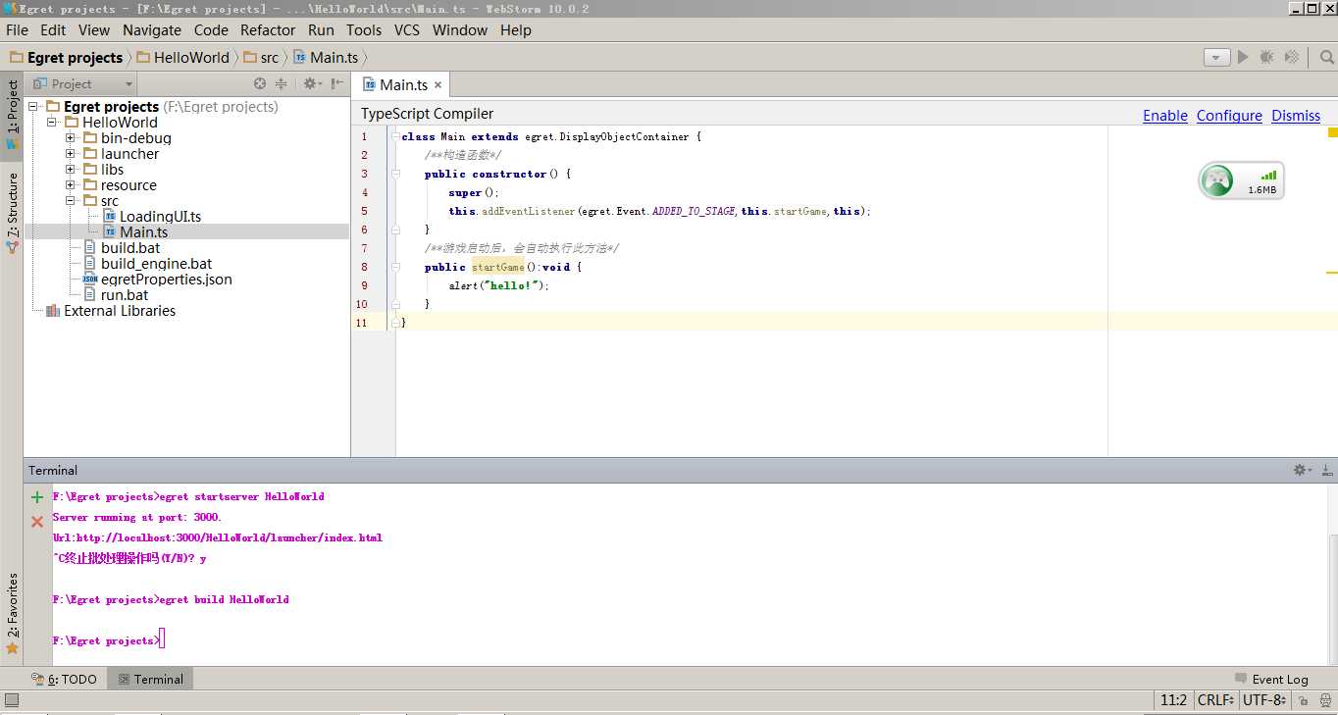Change UTF-8 file encoding
Viewport: 1338px width, 715px height.
click(x=1264, y=700)
